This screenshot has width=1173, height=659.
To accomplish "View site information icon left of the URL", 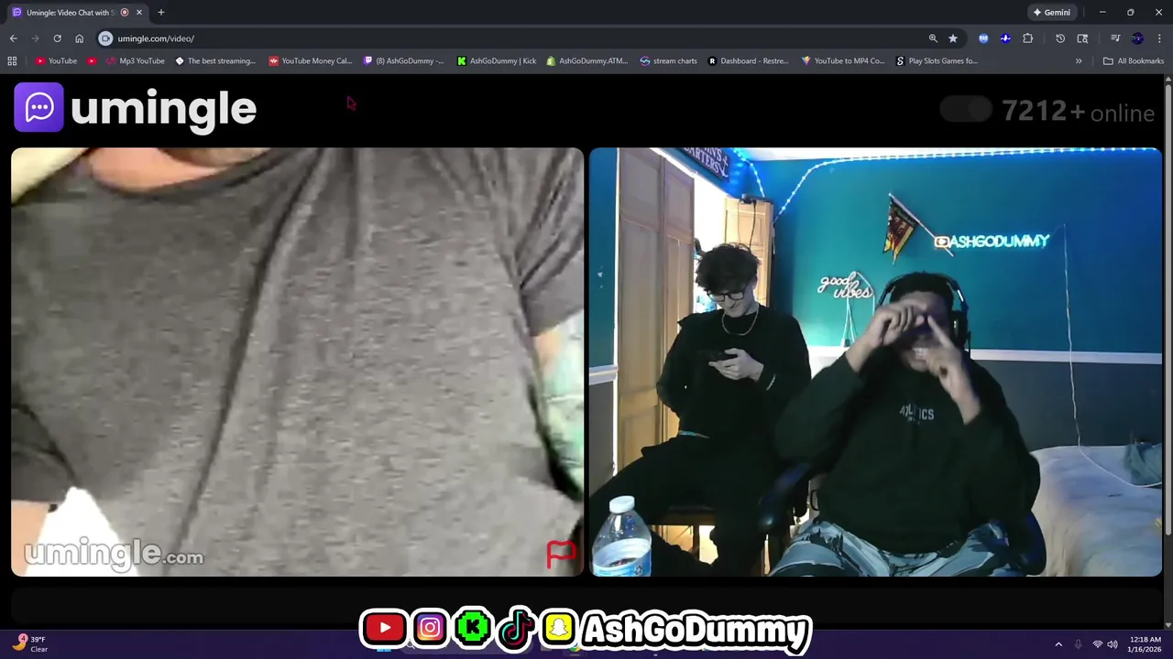I will 105,38.
